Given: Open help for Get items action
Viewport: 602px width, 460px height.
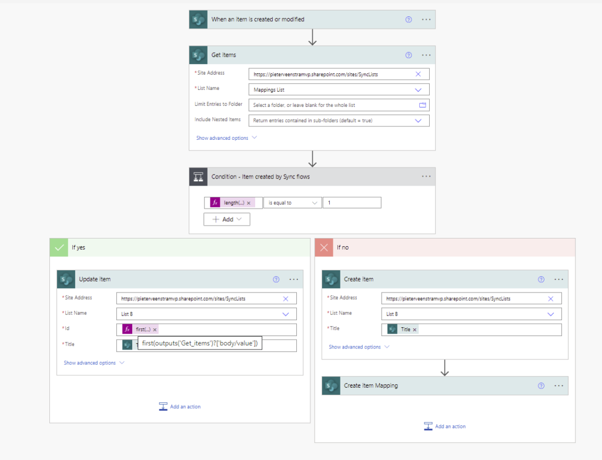Looking at the screenshot, I should (x=409, y=55).
